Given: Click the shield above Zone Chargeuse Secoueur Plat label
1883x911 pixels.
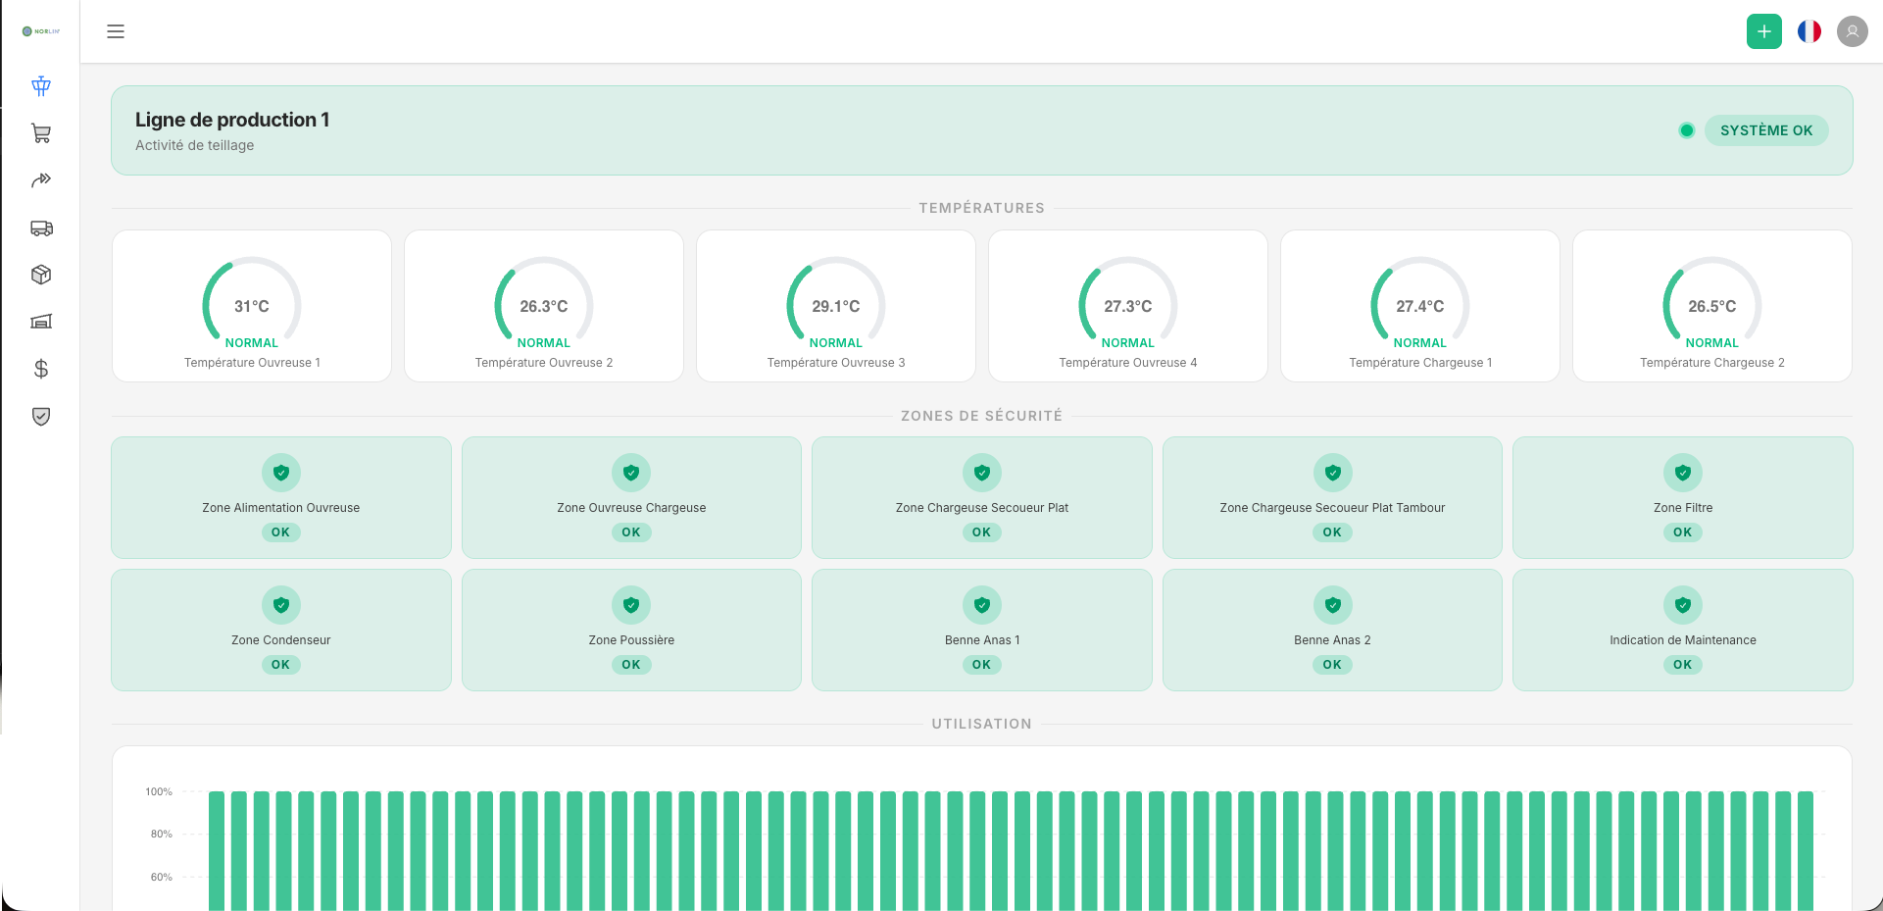Looking at the screenshot, I should [x=982, y=473].
